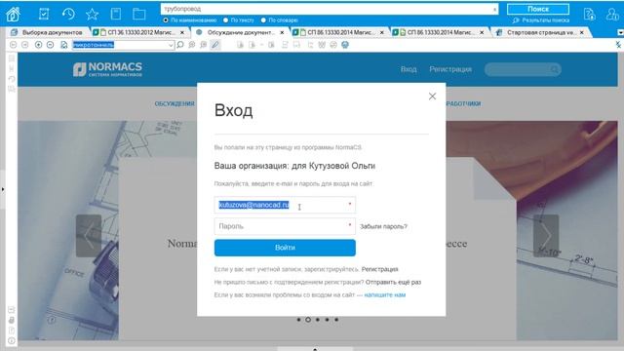Image resolution: width=624 pixels, height=351 pixels.
Task: Click the NORMACS logo on web page
Action: pos(107,69)
